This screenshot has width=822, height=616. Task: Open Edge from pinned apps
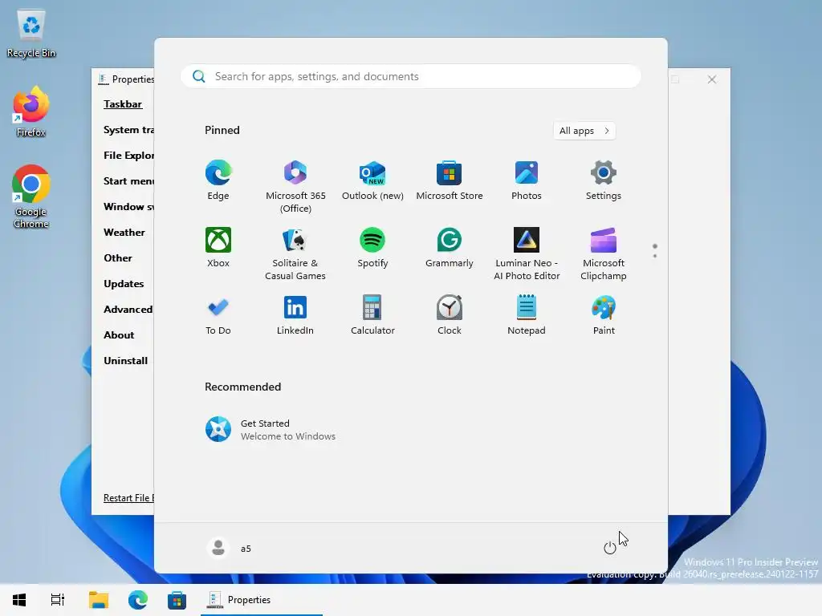(x=218, y=180)
